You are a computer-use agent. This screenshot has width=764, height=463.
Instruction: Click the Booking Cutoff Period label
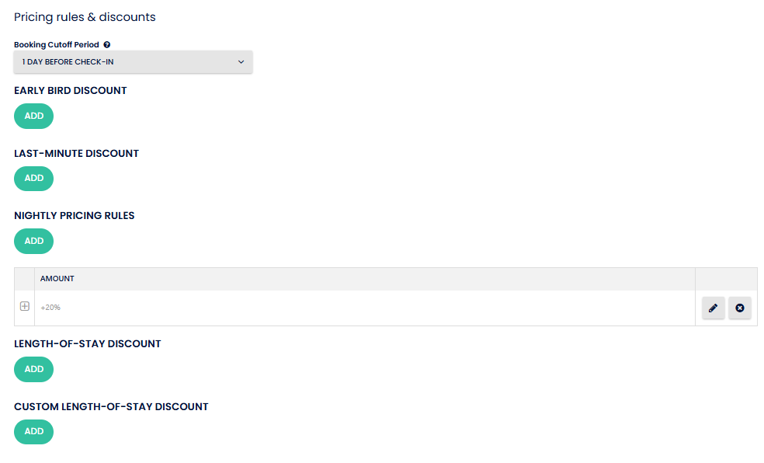click(x=57, y=45)
